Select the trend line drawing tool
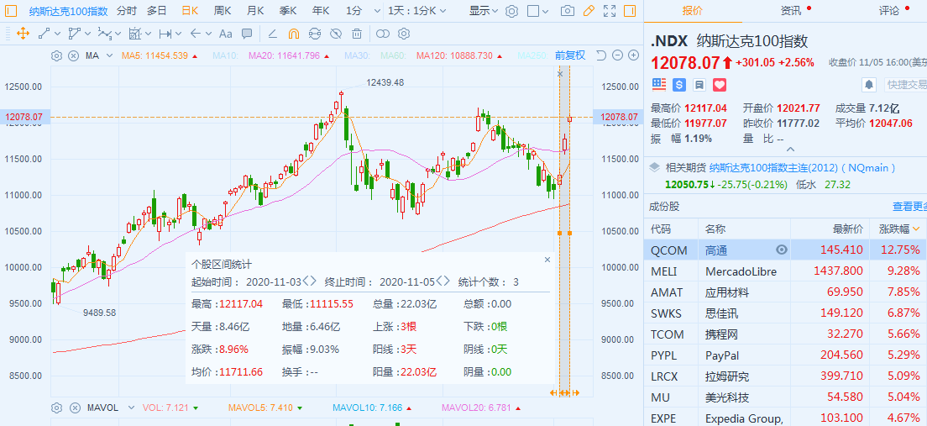This screenshot has width=927, height=426. [x=45, y=34]
